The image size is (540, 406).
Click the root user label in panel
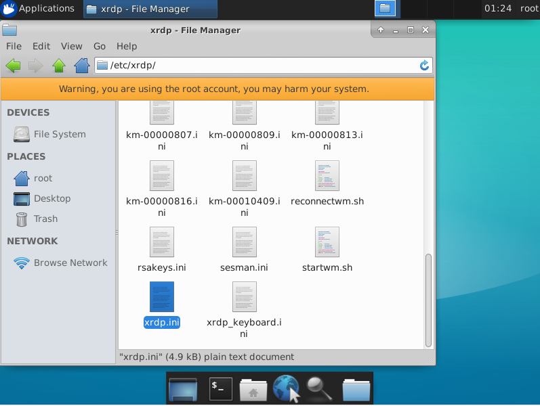(x=529, y=9)
